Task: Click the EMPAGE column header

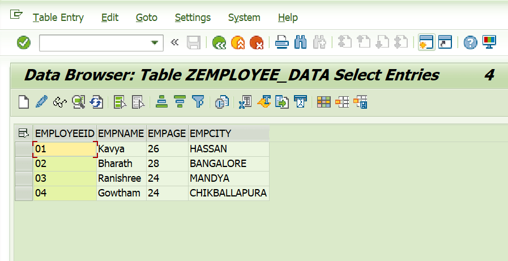Action: click(x=167, y=133)
